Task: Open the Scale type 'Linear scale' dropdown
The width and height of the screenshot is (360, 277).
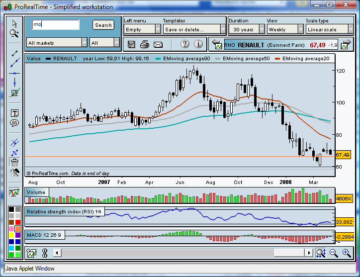Action: [x=329, y=29]
